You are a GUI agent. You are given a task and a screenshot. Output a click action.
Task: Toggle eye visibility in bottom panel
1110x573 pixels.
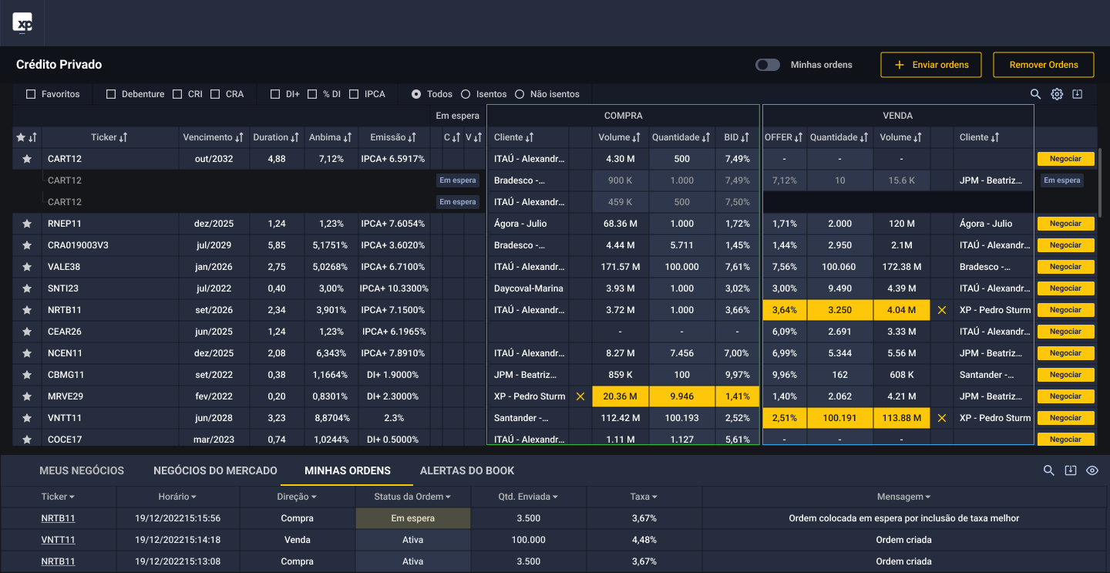(x=1091, y=470)
